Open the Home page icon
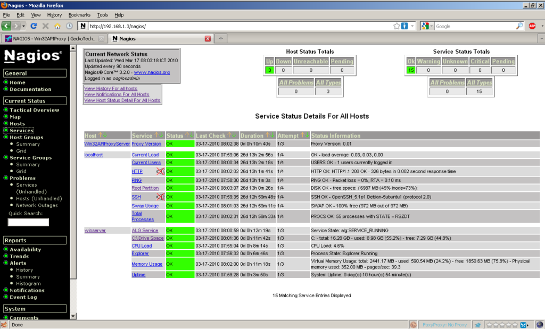Viewport: 545px width, 329px height. pyautogui.click(x=57, y=26)
